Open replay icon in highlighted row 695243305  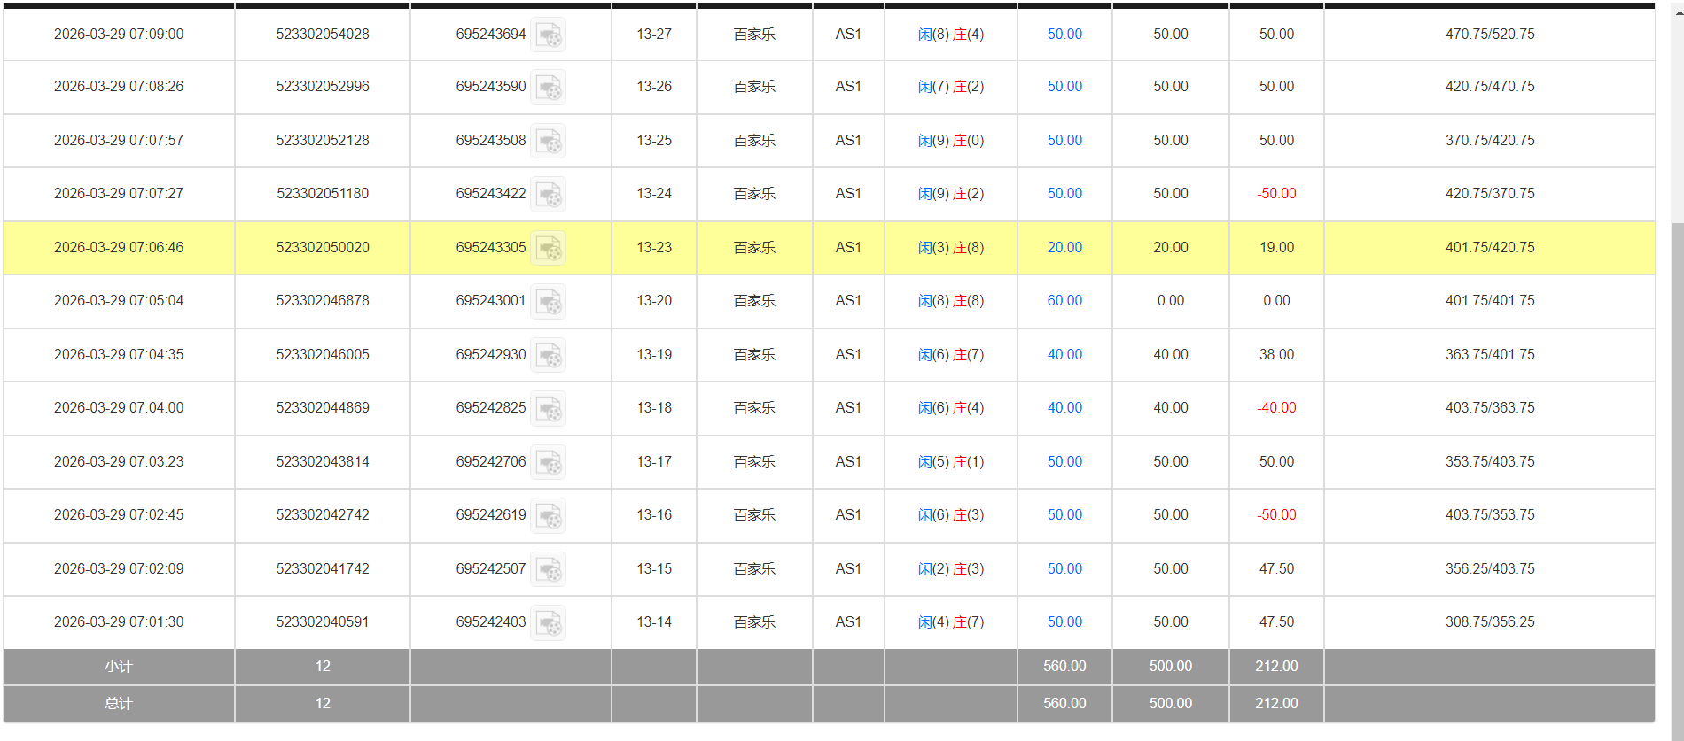click(548, 249)
